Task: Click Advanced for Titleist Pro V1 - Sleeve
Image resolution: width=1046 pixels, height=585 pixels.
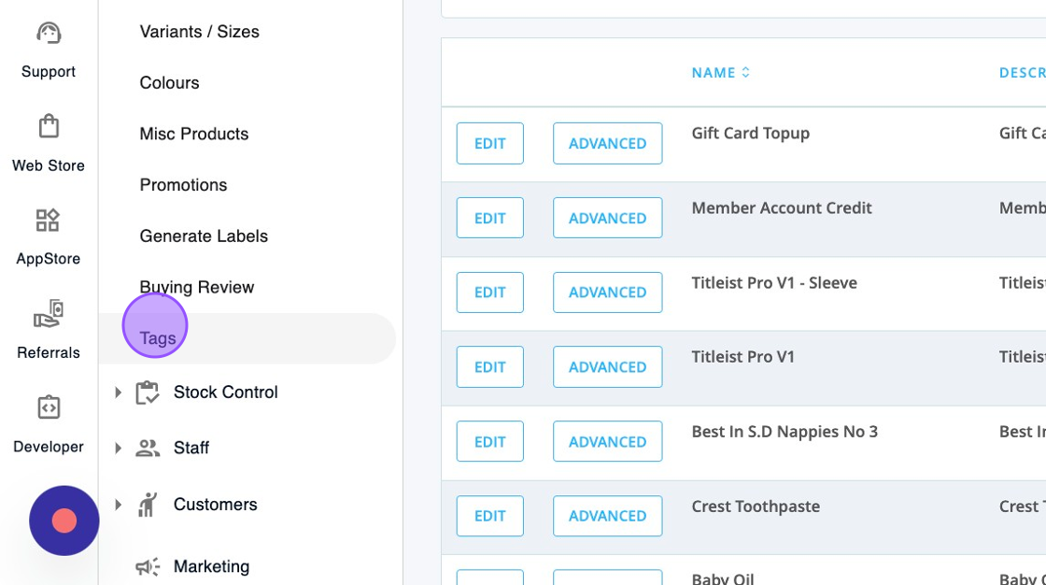Action: pos(607,292)
